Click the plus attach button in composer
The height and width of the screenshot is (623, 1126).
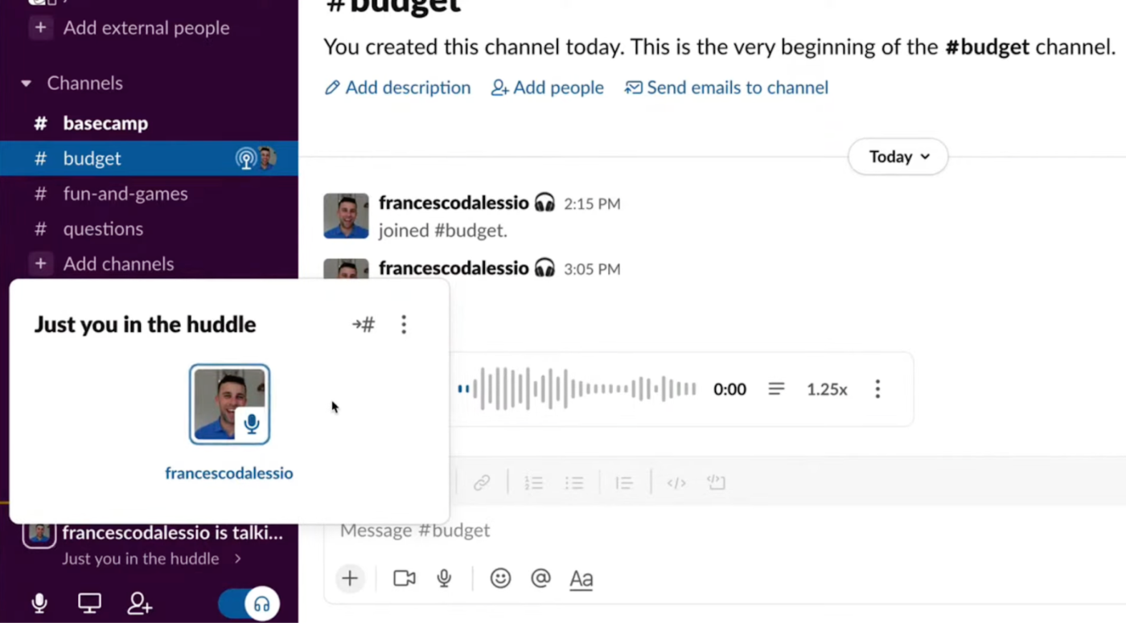tap(350, 578)
